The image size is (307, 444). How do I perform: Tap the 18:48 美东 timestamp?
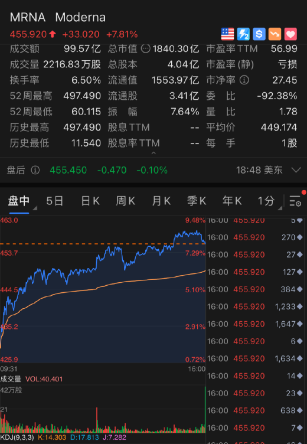[259, 170]
